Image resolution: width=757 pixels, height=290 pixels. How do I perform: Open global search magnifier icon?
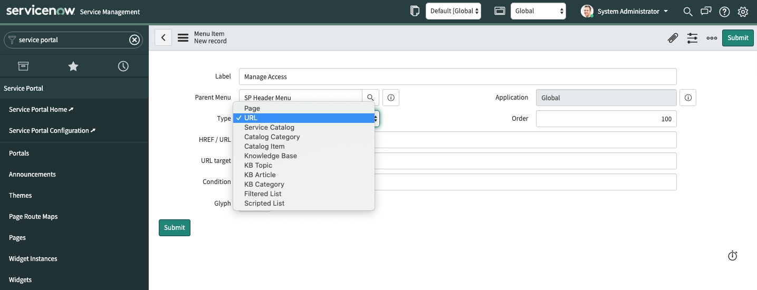[x=687, y=12]
